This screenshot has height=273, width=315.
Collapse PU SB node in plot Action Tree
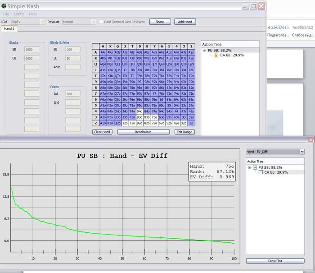249,167
